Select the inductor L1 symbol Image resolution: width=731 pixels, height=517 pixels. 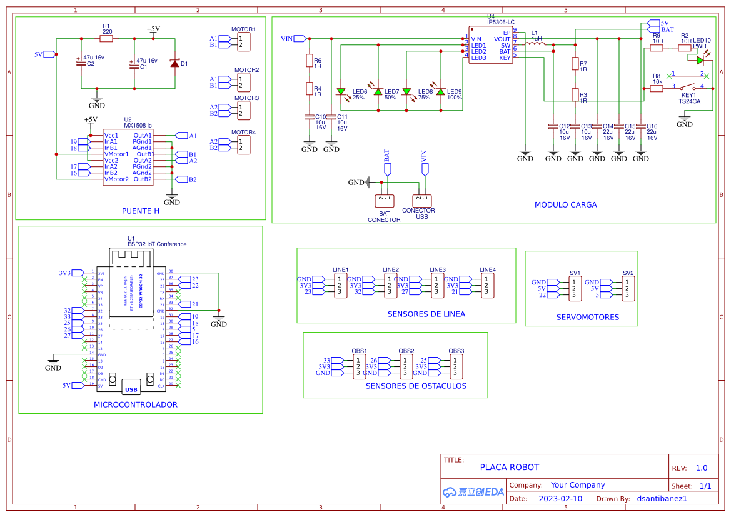point(535,44)
